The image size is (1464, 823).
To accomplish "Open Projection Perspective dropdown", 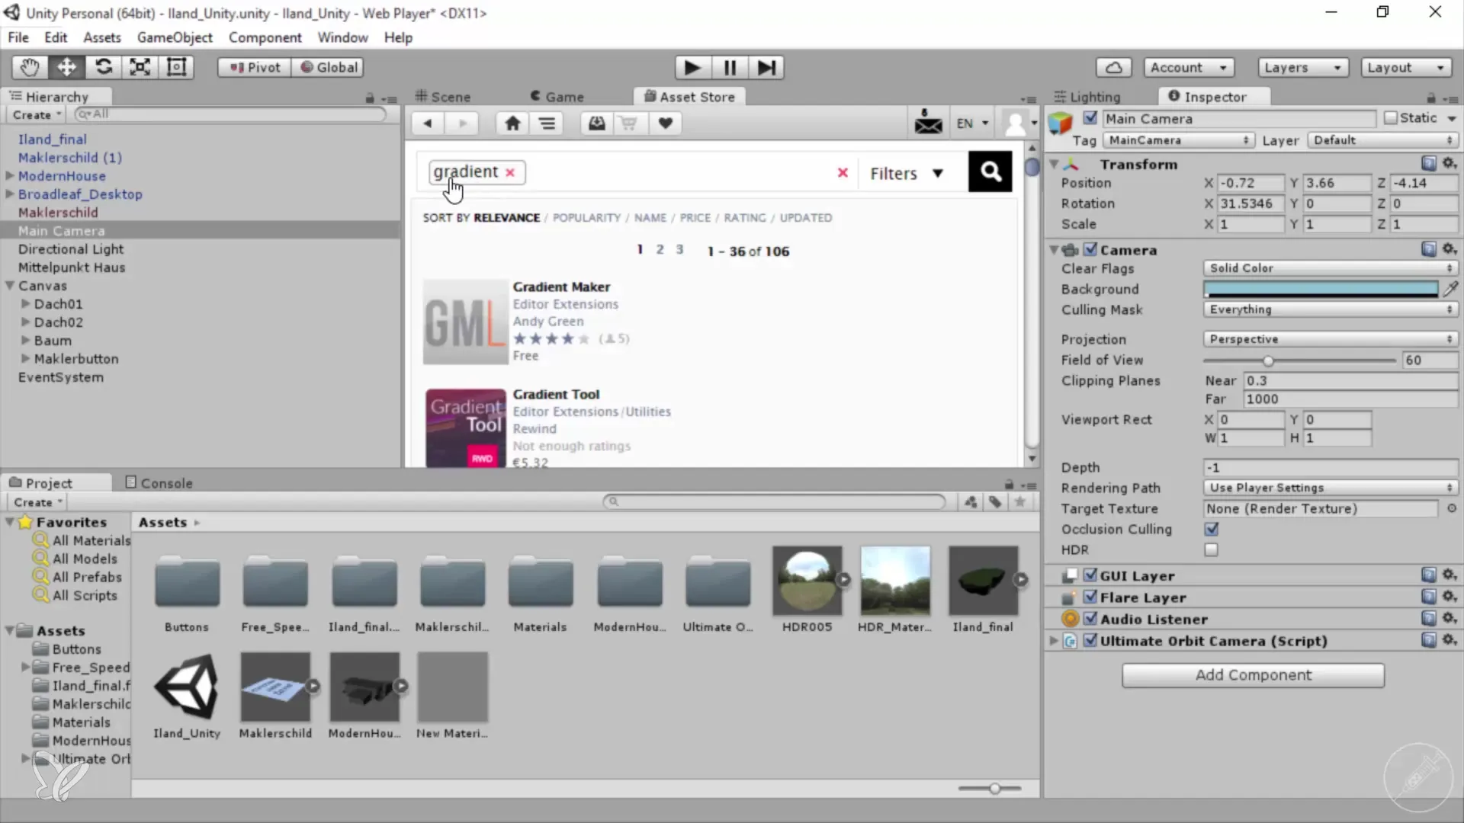I will pos(1331,339).
